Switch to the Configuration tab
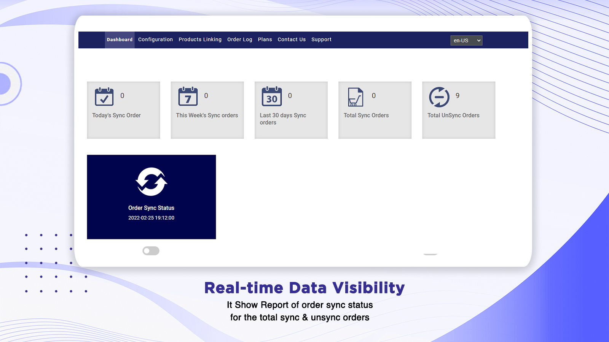Viewport: 609px width, 342px height. 155,40
